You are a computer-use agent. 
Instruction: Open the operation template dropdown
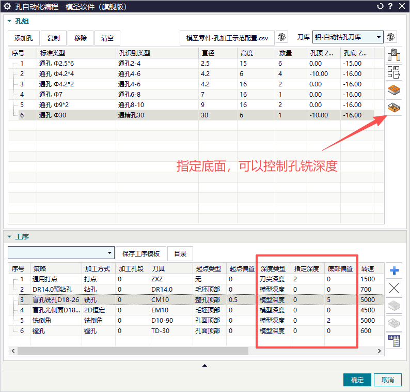point(61,253)
